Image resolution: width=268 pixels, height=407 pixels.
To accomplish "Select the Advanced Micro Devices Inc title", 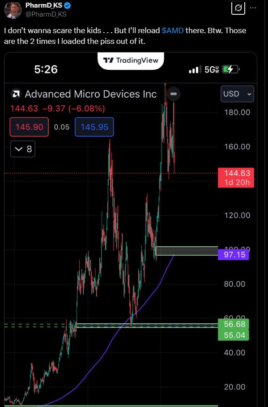I will click(91, 94).
